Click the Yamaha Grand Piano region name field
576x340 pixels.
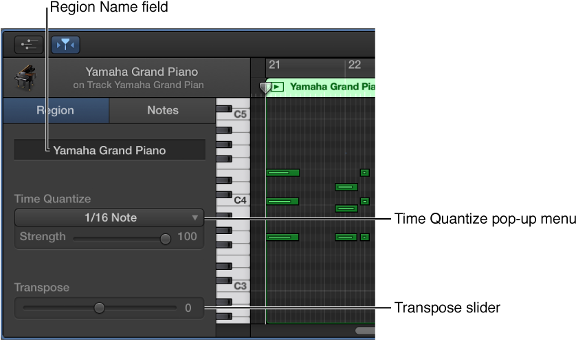pyautogui.click(x=110, y=150)
